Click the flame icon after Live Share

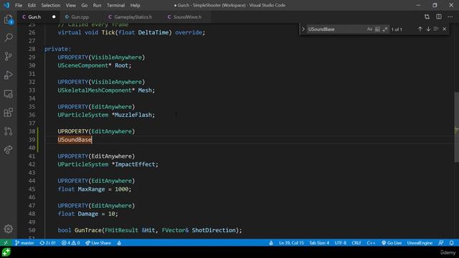coord(119,243)
